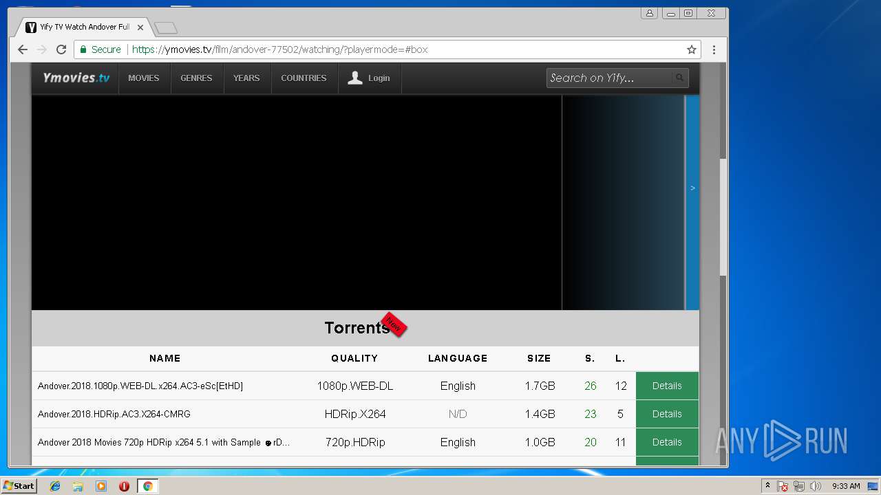
Task: Click the address bar URL
Action: [x=279, y=49]
